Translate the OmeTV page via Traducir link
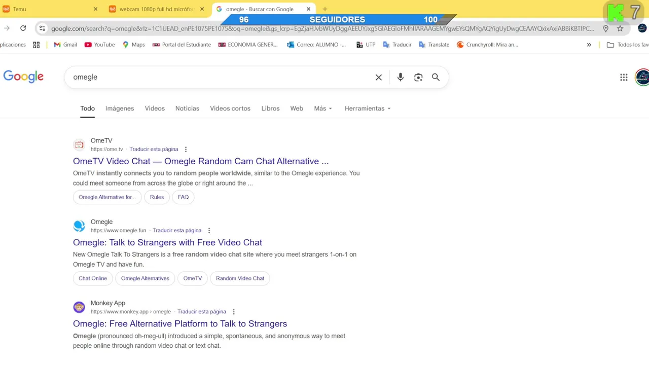The width and height of the screenshot is (649, 365). (154, 149)
